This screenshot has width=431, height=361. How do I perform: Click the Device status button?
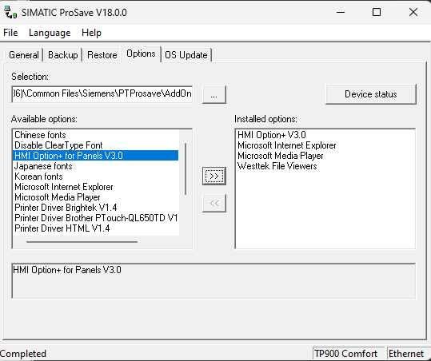pos(371,94)
